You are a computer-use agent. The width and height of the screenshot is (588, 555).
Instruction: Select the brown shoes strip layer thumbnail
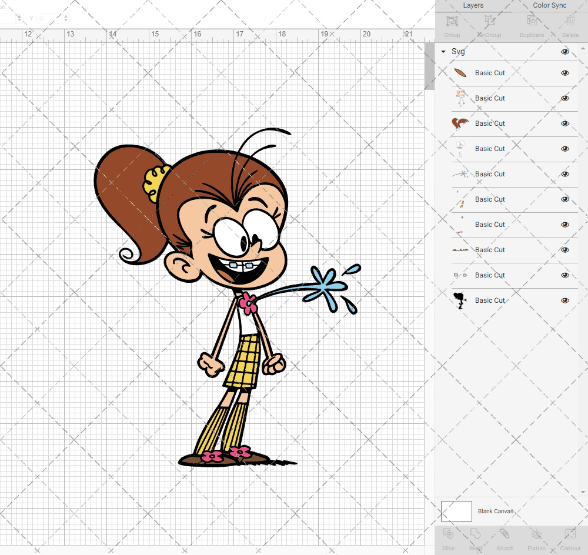pyautogui.click(x=460, y=250)
